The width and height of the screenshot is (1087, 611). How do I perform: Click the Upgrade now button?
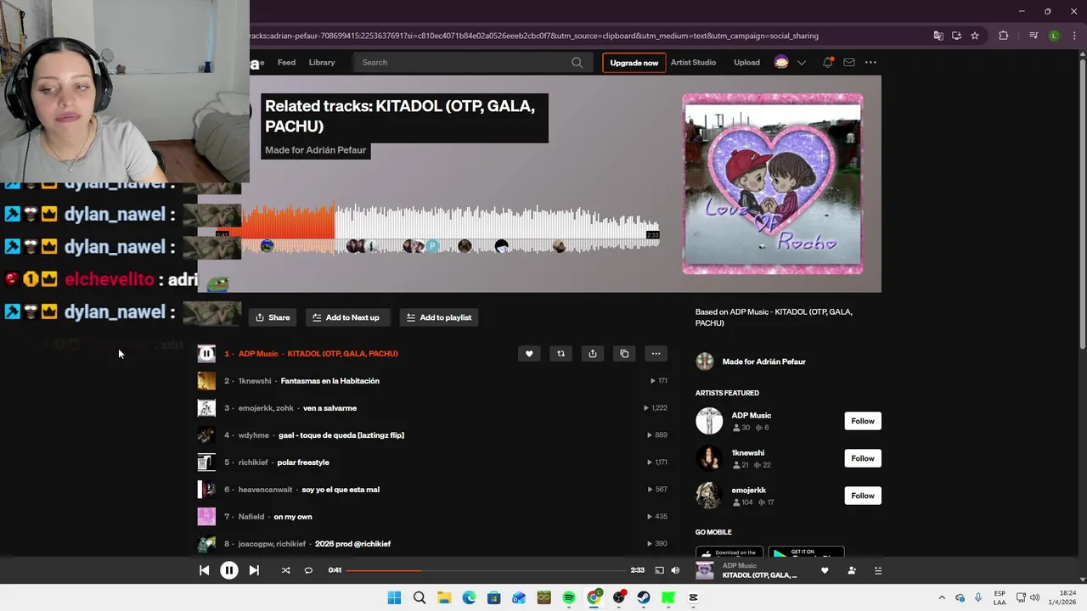(634, 63)
